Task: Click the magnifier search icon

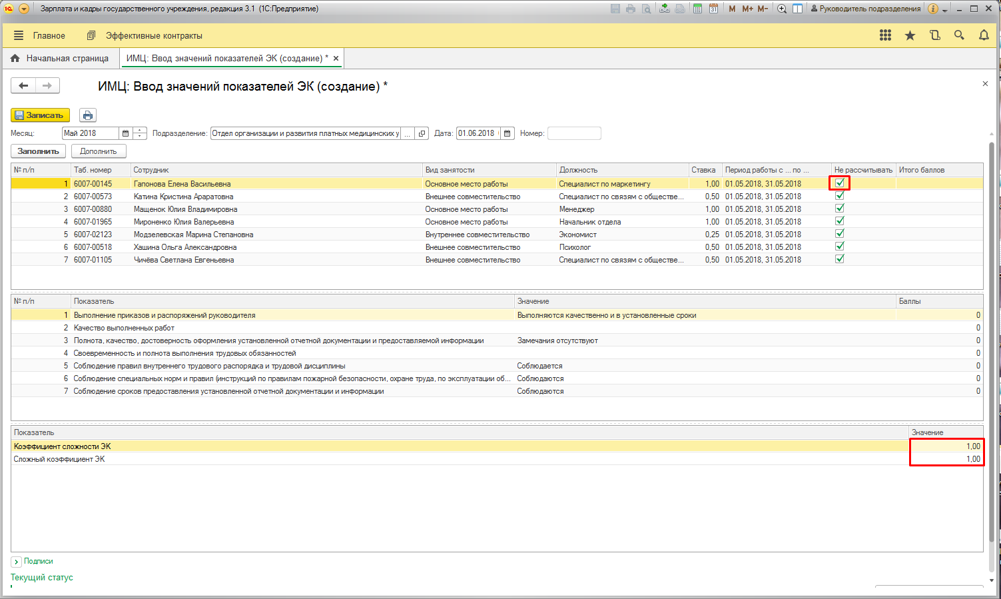Action: point(959,35)
